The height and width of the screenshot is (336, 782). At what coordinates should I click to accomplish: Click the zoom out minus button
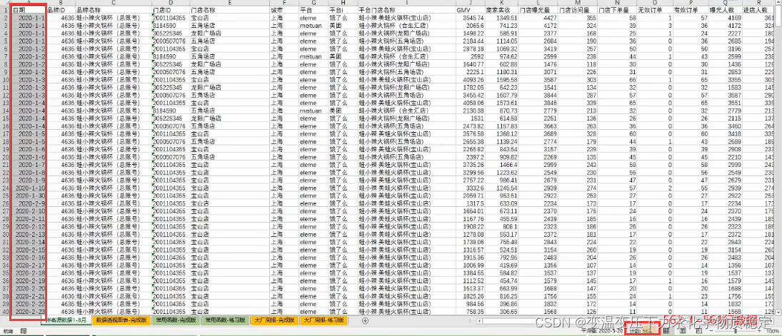tap(712, 331)
